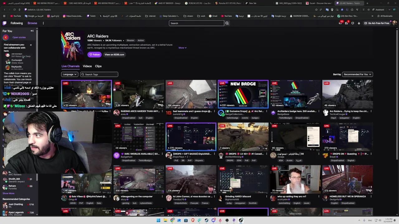Open the NEW BADGE stream thumbnail
This screenshot has width=399, height=224.
tap(243, 94)
